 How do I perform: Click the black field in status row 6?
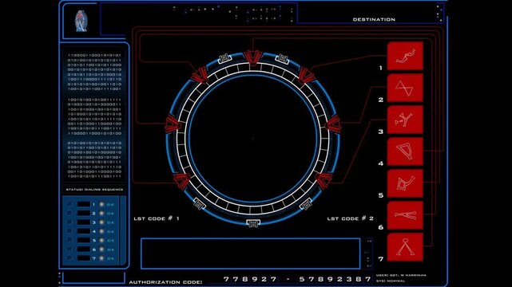click(x=84, y=250)
